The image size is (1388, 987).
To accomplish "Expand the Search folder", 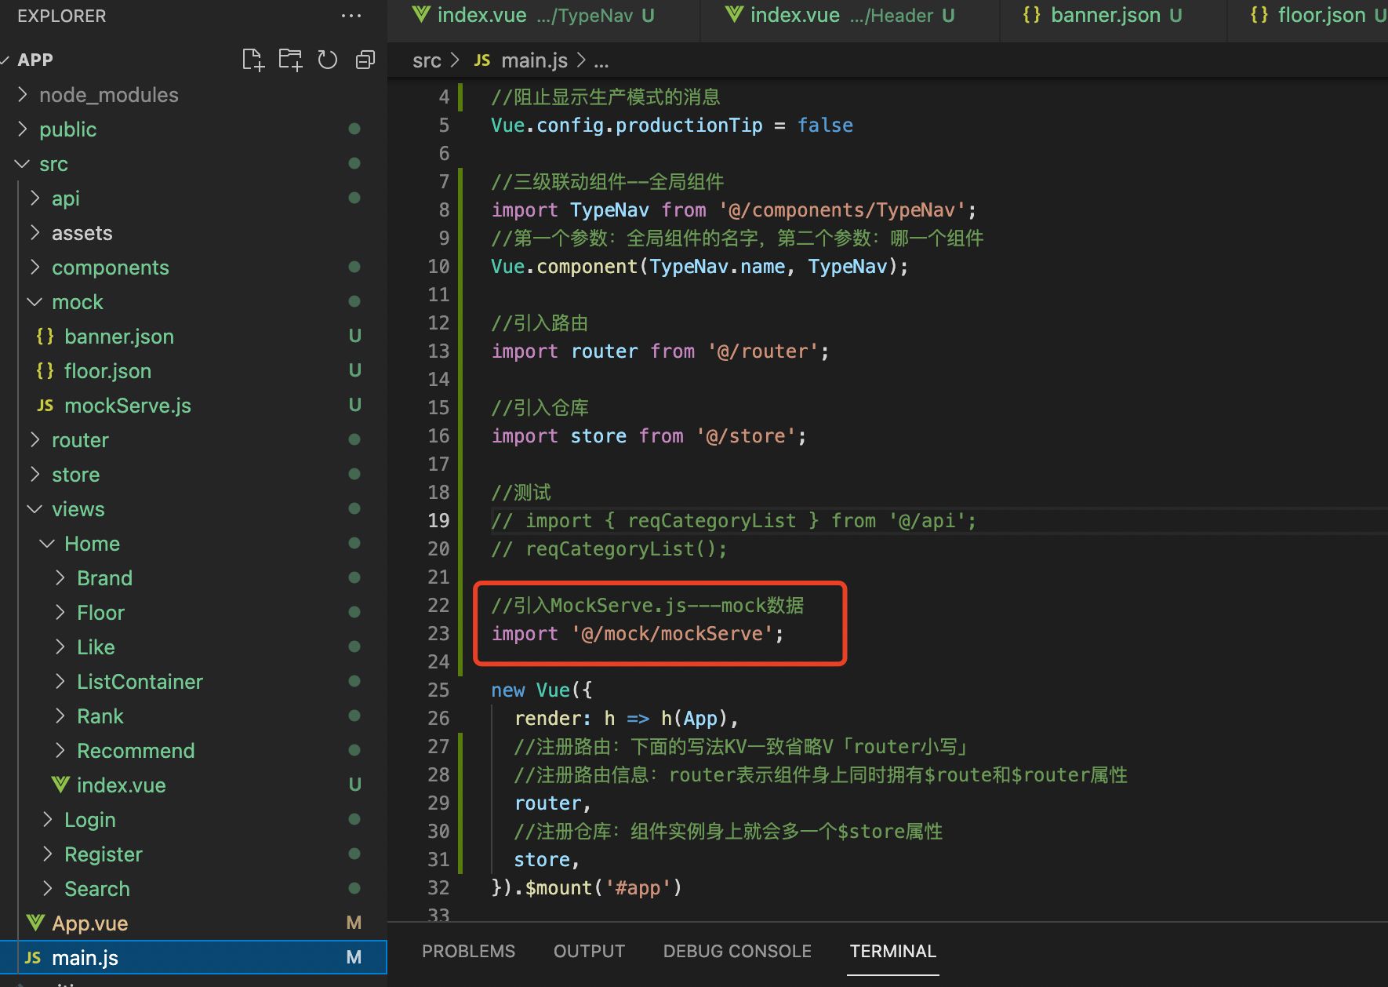I will point(47,889).
